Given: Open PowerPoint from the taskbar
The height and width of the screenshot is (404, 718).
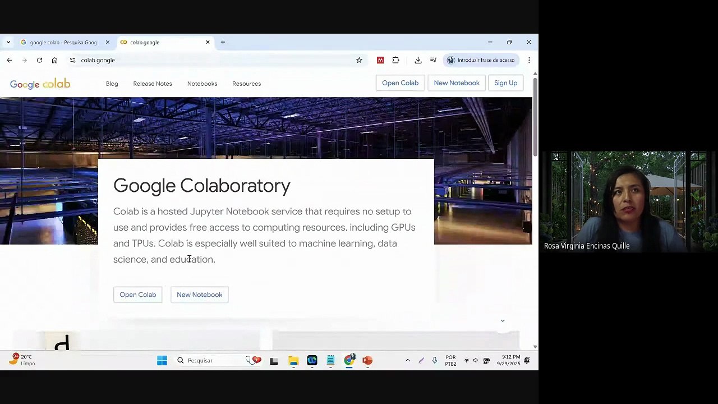Looking at the screenshot, I should (367, 361).
